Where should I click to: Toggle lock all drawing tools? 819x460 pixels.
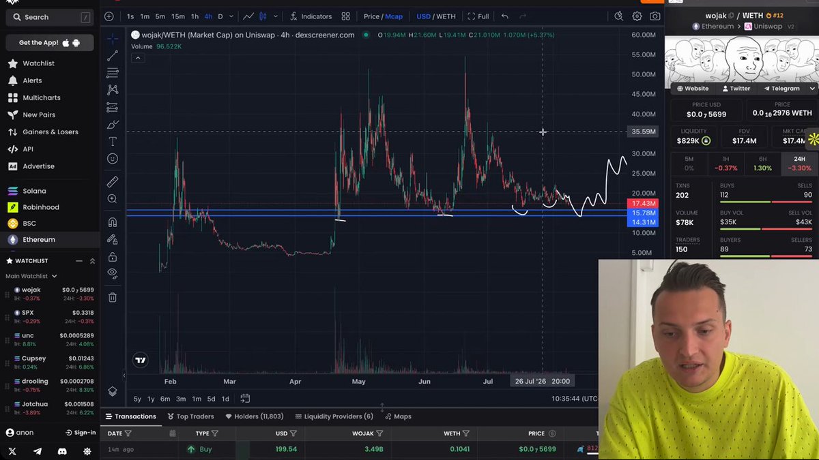point(113,257)
